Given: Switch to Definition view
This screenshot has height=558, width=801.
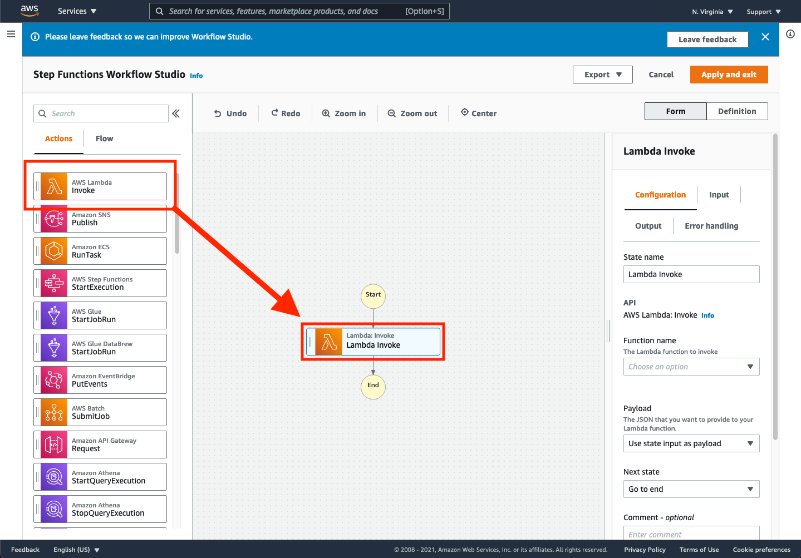Looking at the screenshot, I should [737, 111].
